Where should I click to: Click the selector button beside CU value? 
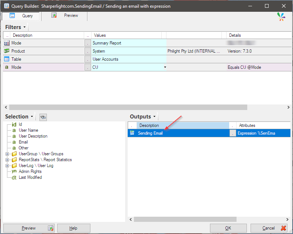(x=87, y=67)
